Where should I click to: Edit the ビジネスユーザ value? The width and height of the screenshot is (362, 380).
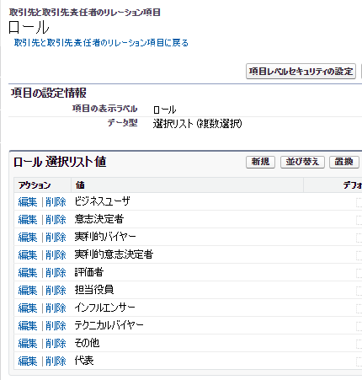[x=28, y=202]
